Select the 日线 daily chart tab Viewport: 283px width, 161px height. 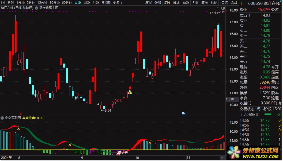pos(78,3)
